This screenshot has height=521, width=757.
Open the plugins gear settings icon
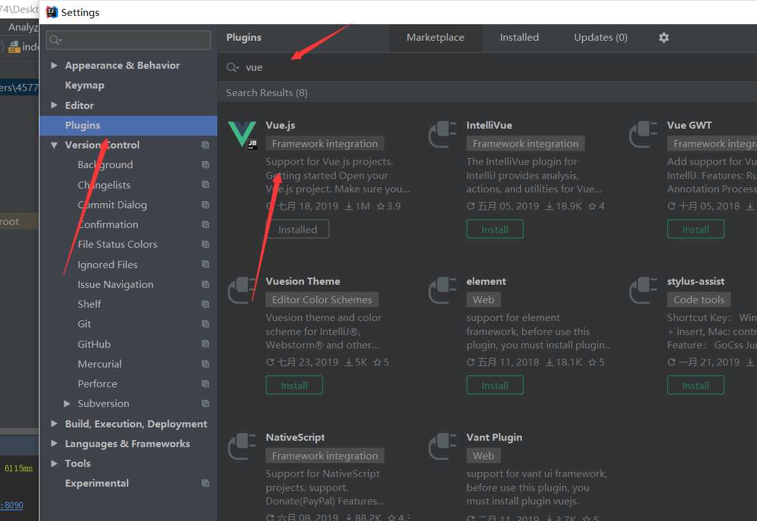664,38
